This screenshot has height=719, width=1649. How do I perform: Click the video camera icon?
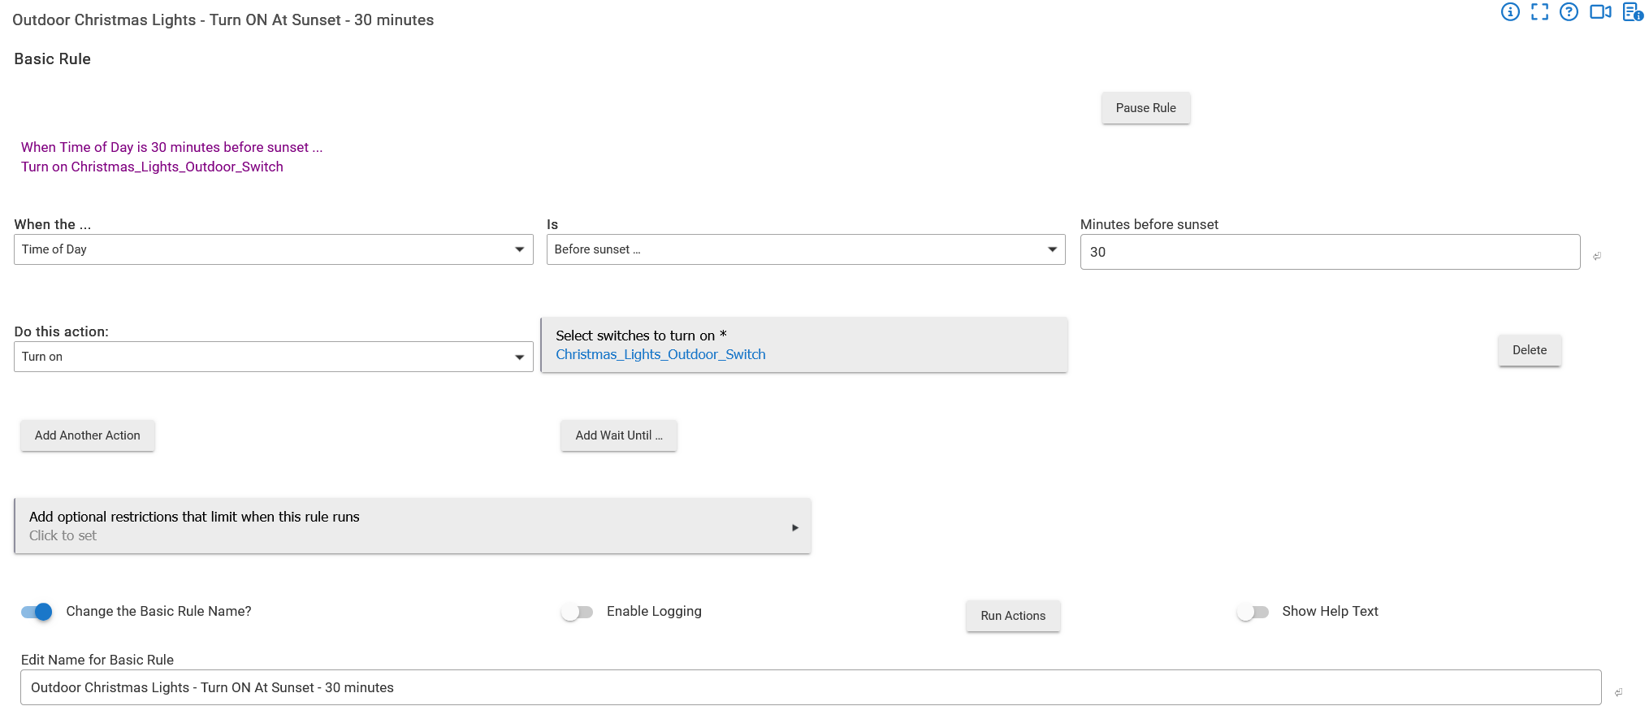1599,12
